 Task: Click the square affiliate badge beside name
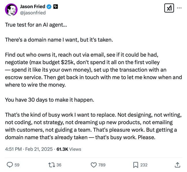56,6
